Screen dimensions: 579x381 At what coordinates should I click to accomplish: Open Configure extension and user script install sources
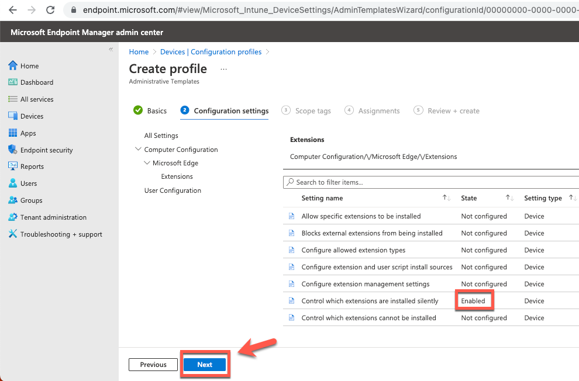coord(377,267)
